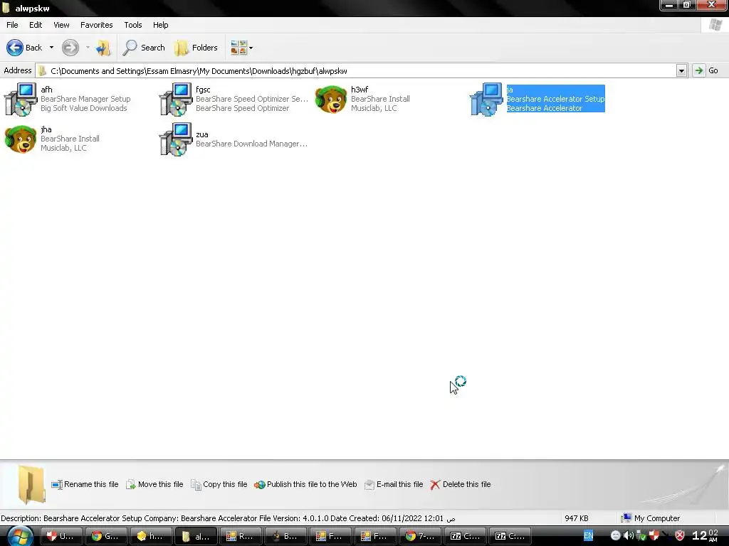Click Rename this file
This screenshot has height=546, width=729.
[x=85, y=484]
